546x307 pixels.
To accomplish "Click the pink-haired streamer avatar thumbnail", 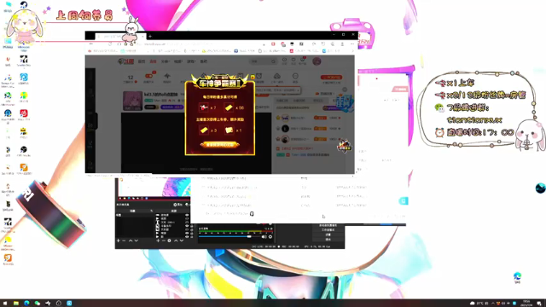I will tap(133, 101).
